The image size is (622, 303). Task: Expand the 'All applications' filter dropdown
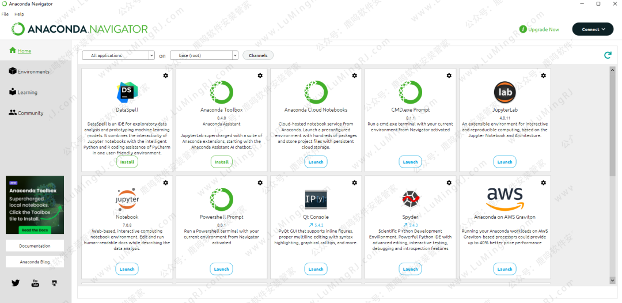(x=118, y=56)
